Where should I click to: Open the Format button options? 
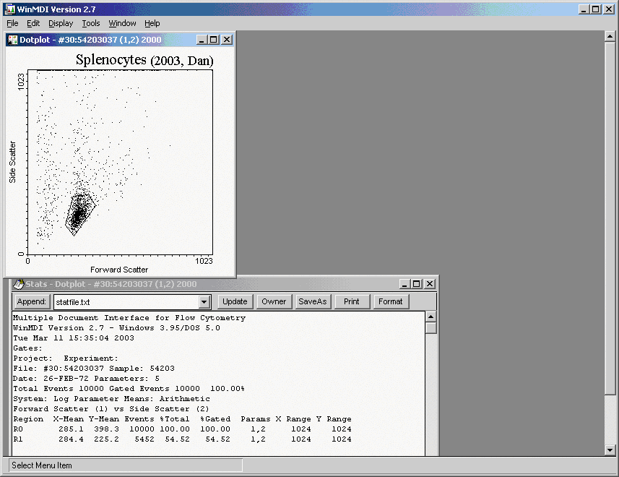tap(391, 301)
